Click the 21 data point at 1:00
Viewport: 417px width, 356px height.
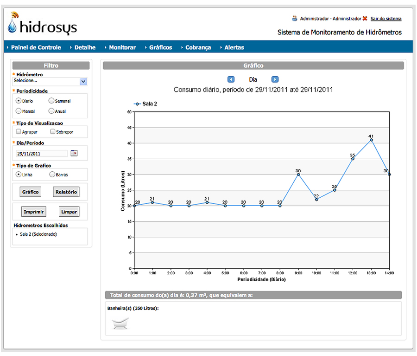[x=152, y=202]
